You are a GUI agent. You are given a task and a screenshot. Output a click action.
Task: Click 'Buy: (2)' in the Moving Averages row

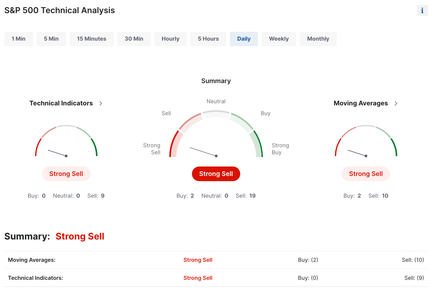click(x=308, y=260)
